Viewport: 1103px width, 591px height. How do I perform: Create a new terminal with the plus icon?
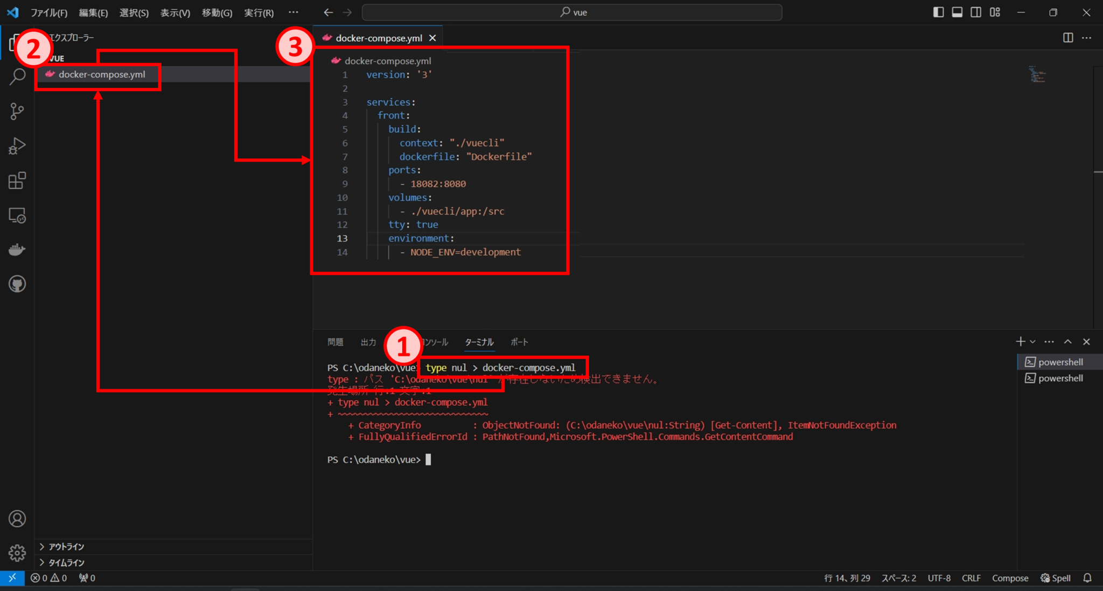pyautogui.click(x=1020, y=341)
